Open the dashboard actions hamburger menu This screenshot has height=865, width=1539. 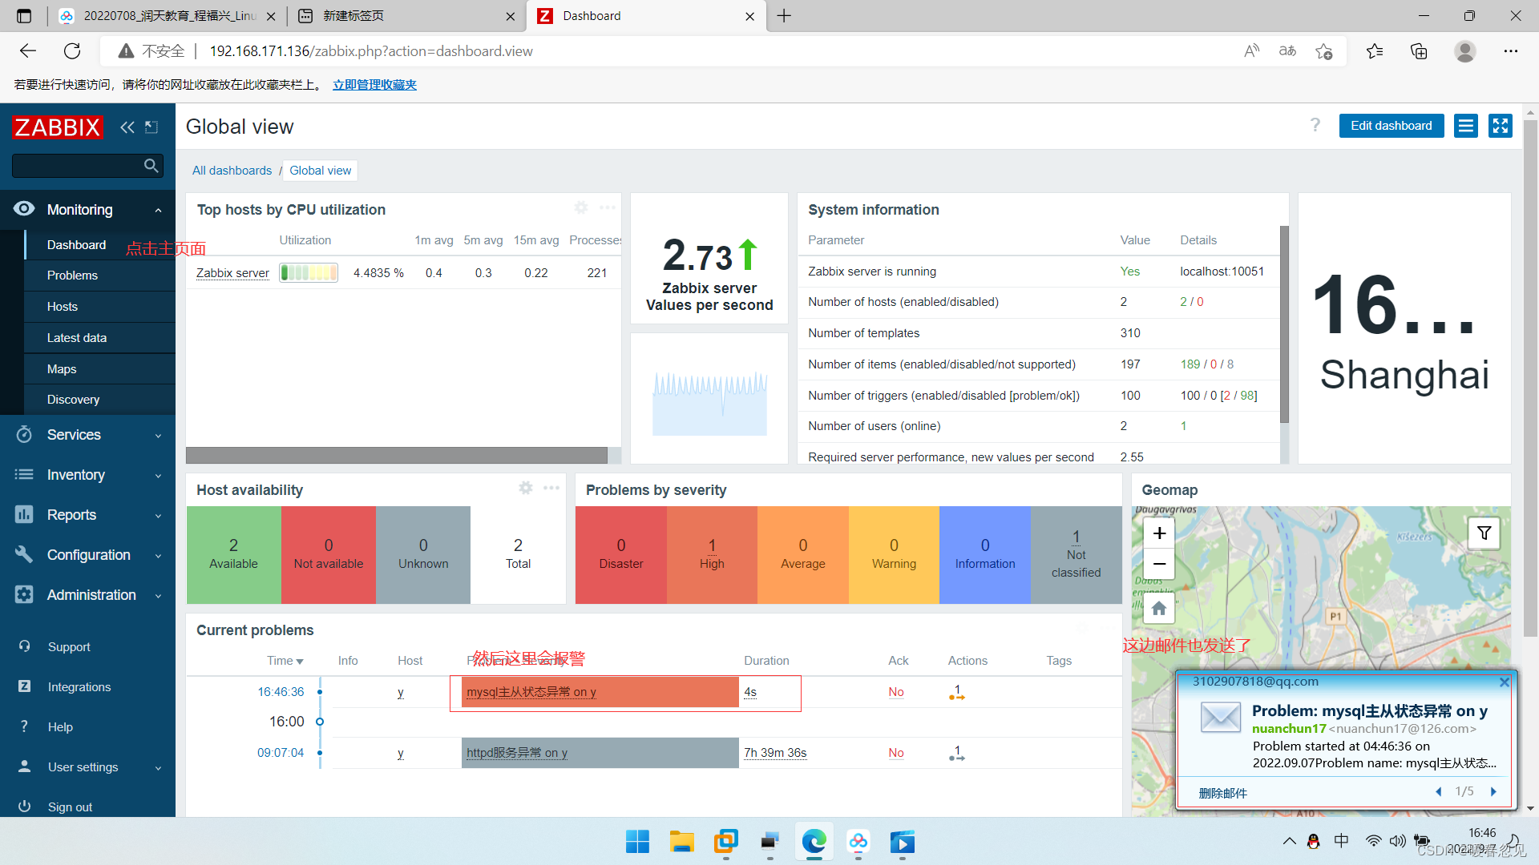click(1466, 126)
